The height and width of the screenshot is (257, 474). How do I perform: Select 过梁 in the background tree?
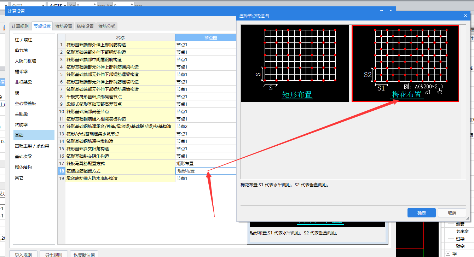coord(460,239)
